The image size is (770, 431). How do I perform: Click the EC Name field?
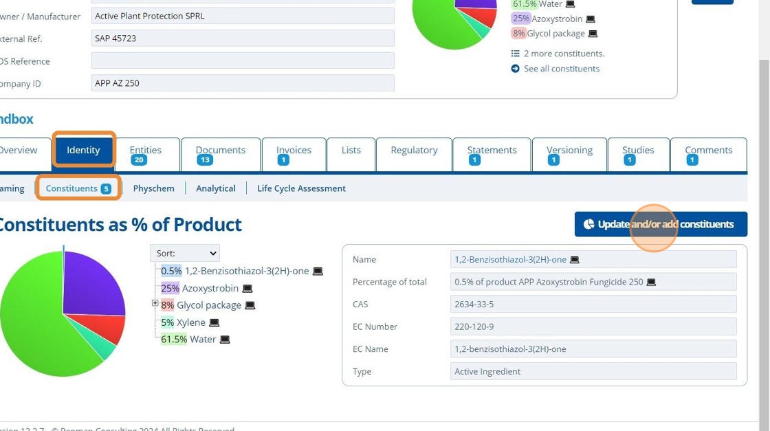[x=593, y=349]
